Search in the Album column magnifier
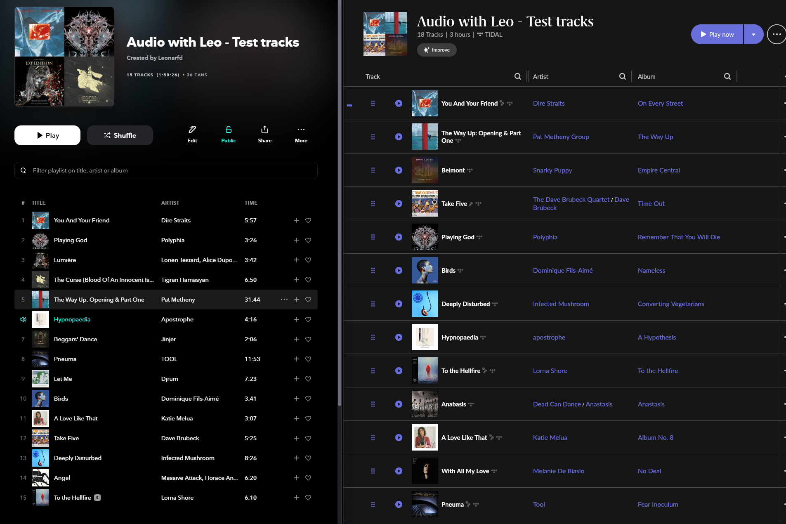The width and height of the screenshot is (786, 524). [x=727, y=76]
